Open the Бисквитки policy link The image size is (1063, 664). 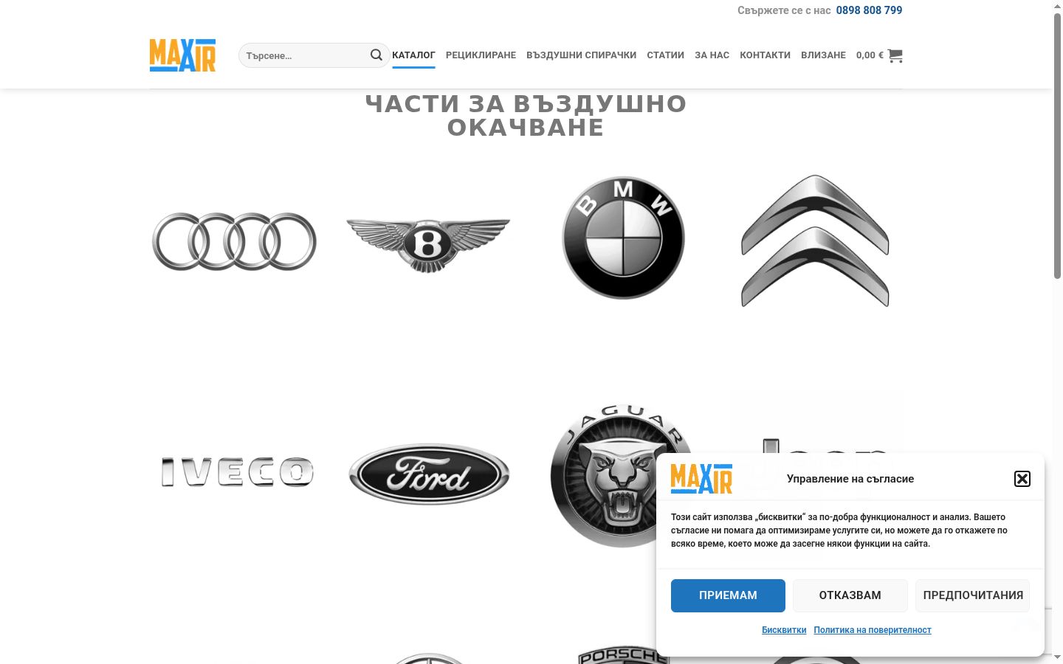784,630
